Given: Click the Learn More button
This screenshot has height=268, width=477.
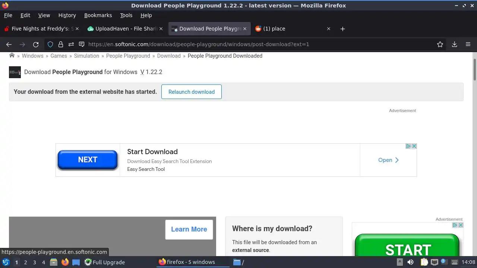Looking at the screenshot, I should pos(189,229).
